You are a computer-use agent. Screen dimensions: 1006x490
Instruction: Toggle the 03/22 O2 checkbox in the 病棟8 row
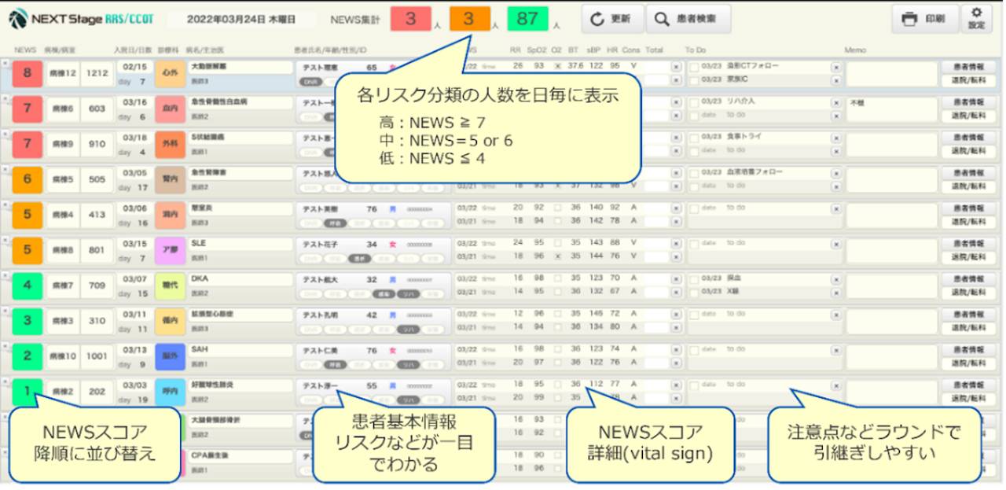(556, 243)
